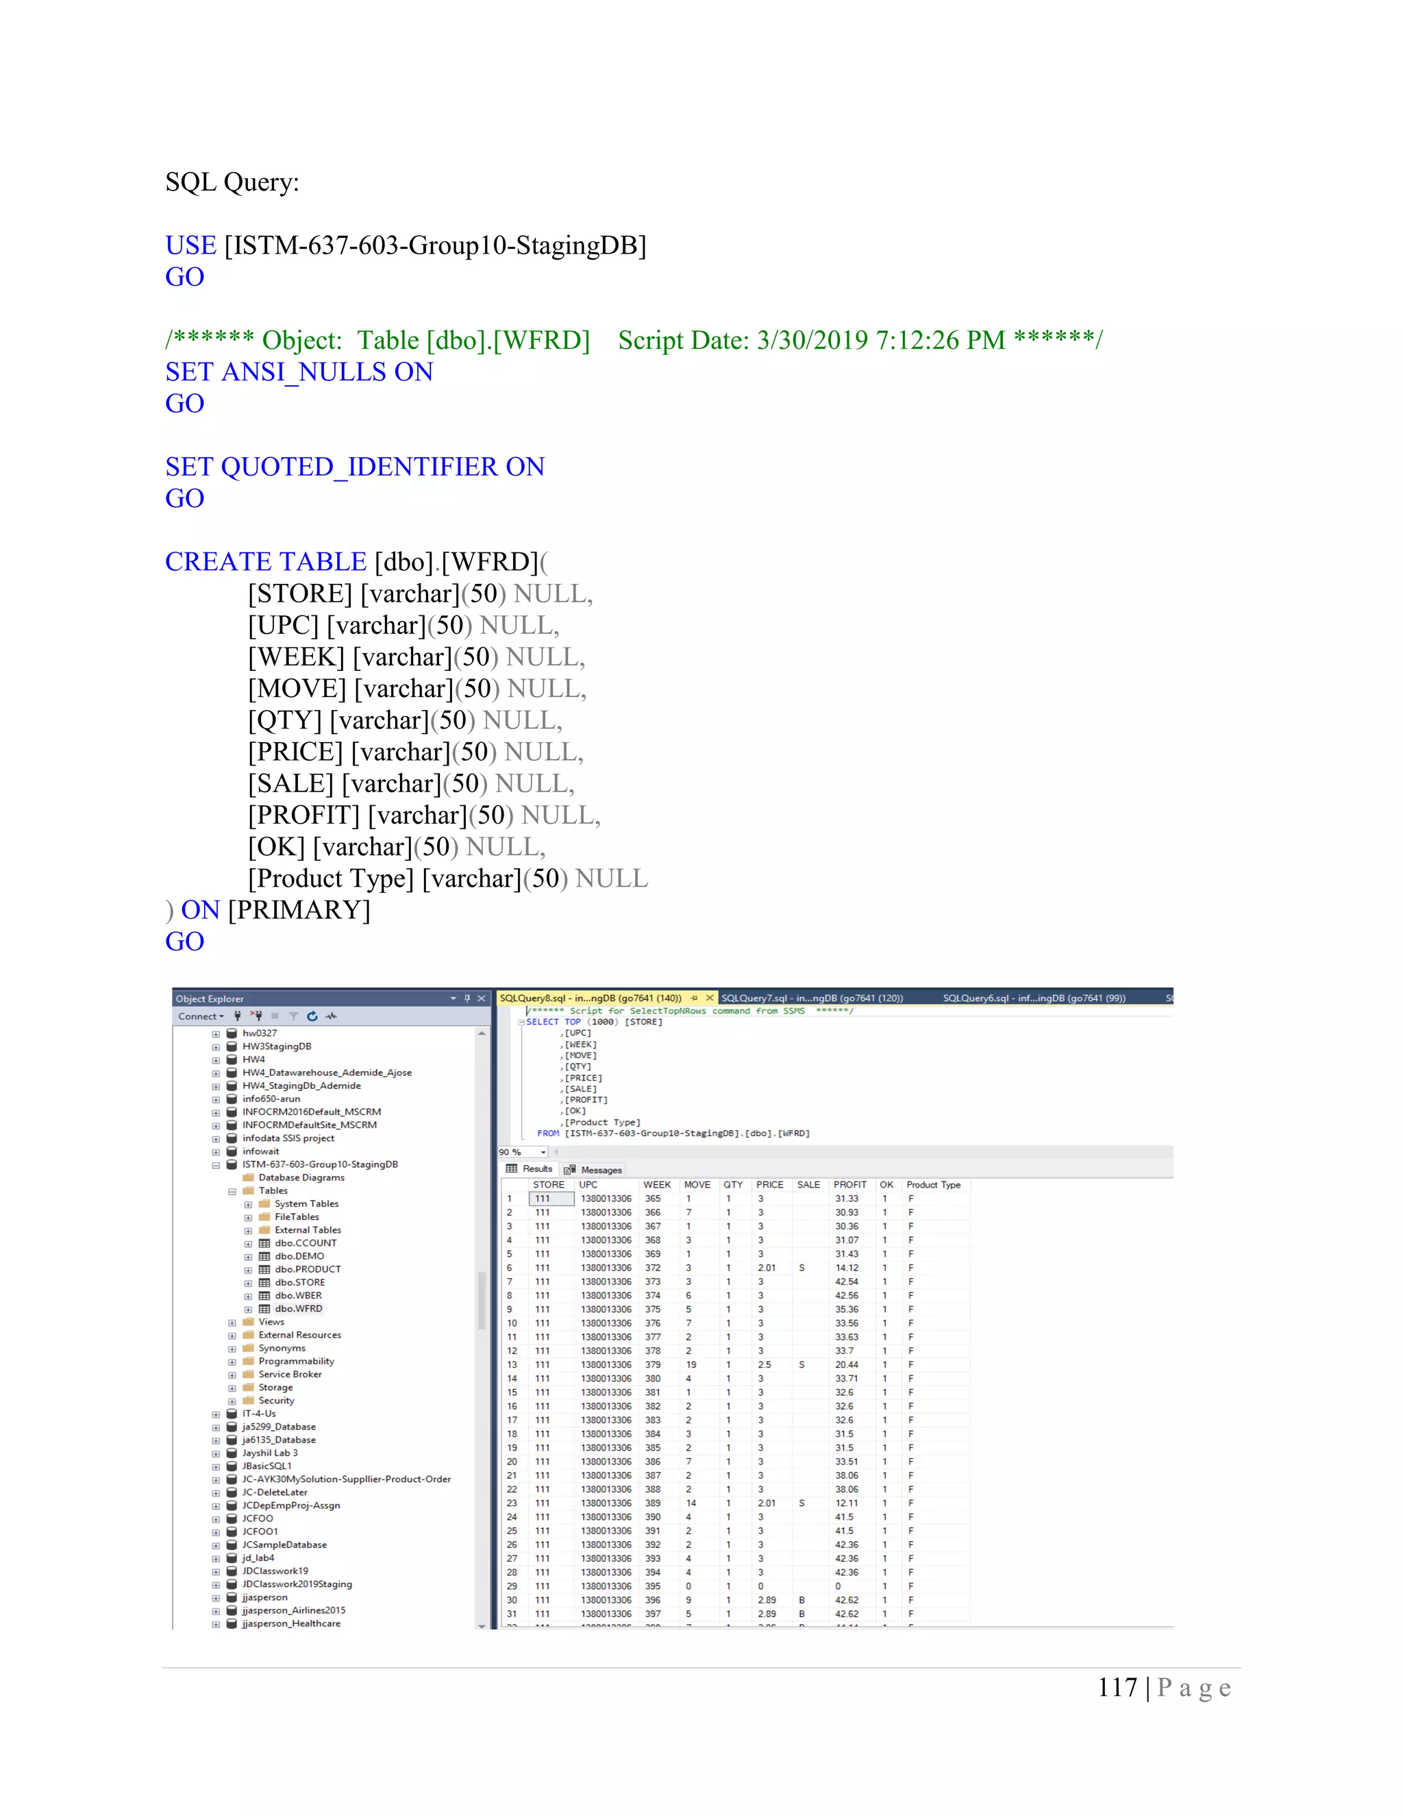Click the Database Diagrams folder icon
1403x1816 pixels.
point(249,1177)
